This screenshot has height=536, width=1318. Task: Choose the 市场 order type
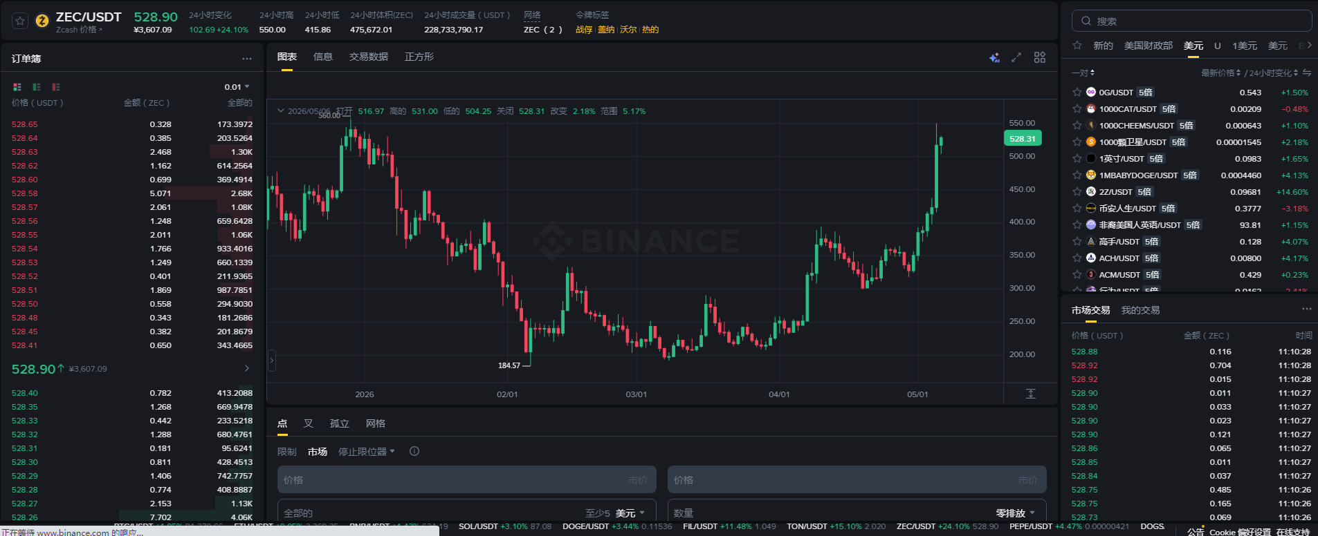coord(318,452)
